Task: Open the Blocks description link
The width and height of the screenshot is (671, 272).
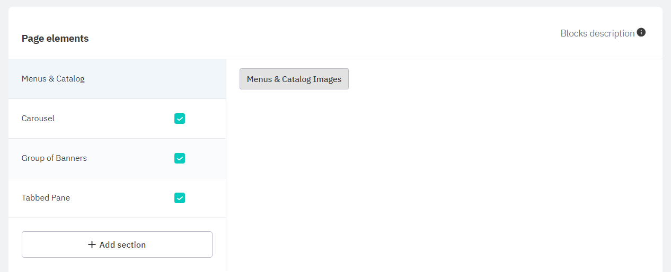Action: tap(597, 33)
